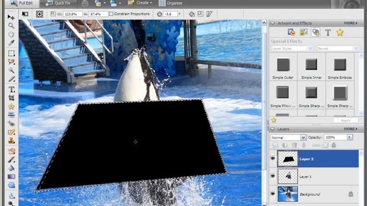Select the Hand tool
The width and height of the screenshot is (367, 206).
click(x=11, y=34)
